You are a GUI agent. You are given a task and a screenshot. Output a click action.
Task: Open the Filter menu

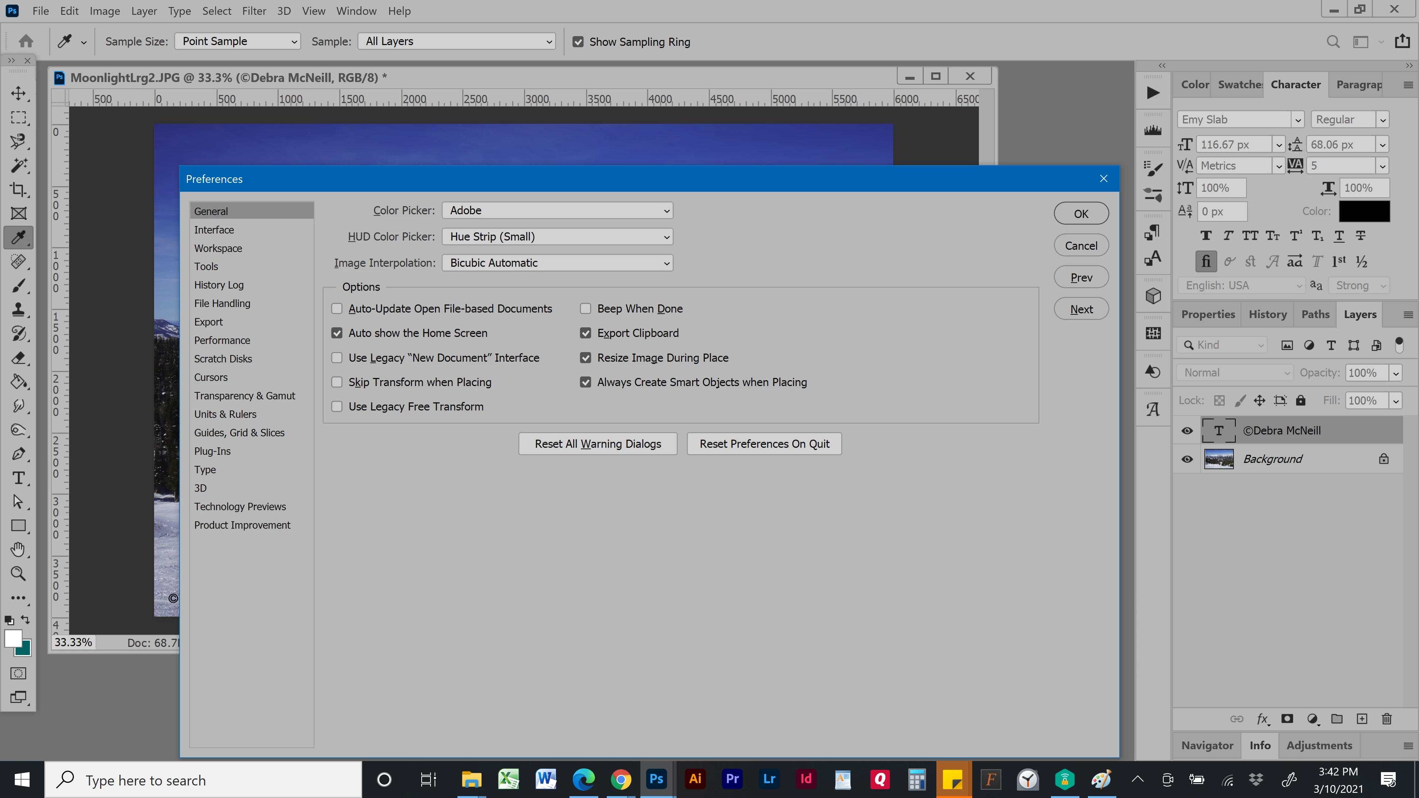(254, 11)
